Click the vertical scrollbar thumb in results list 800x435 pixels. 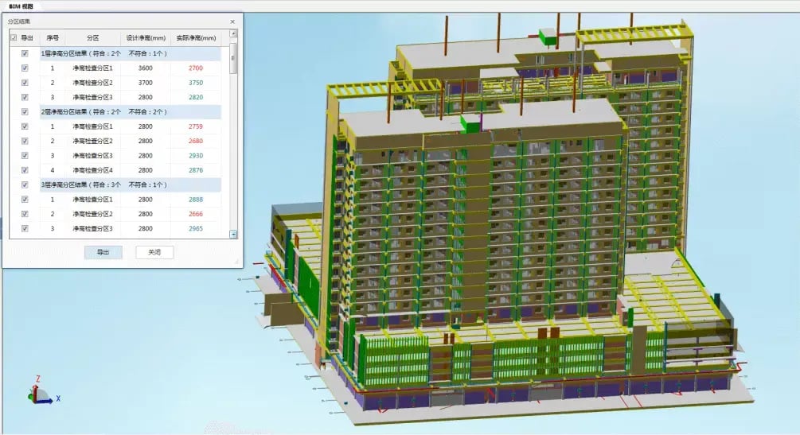point(233,56)
